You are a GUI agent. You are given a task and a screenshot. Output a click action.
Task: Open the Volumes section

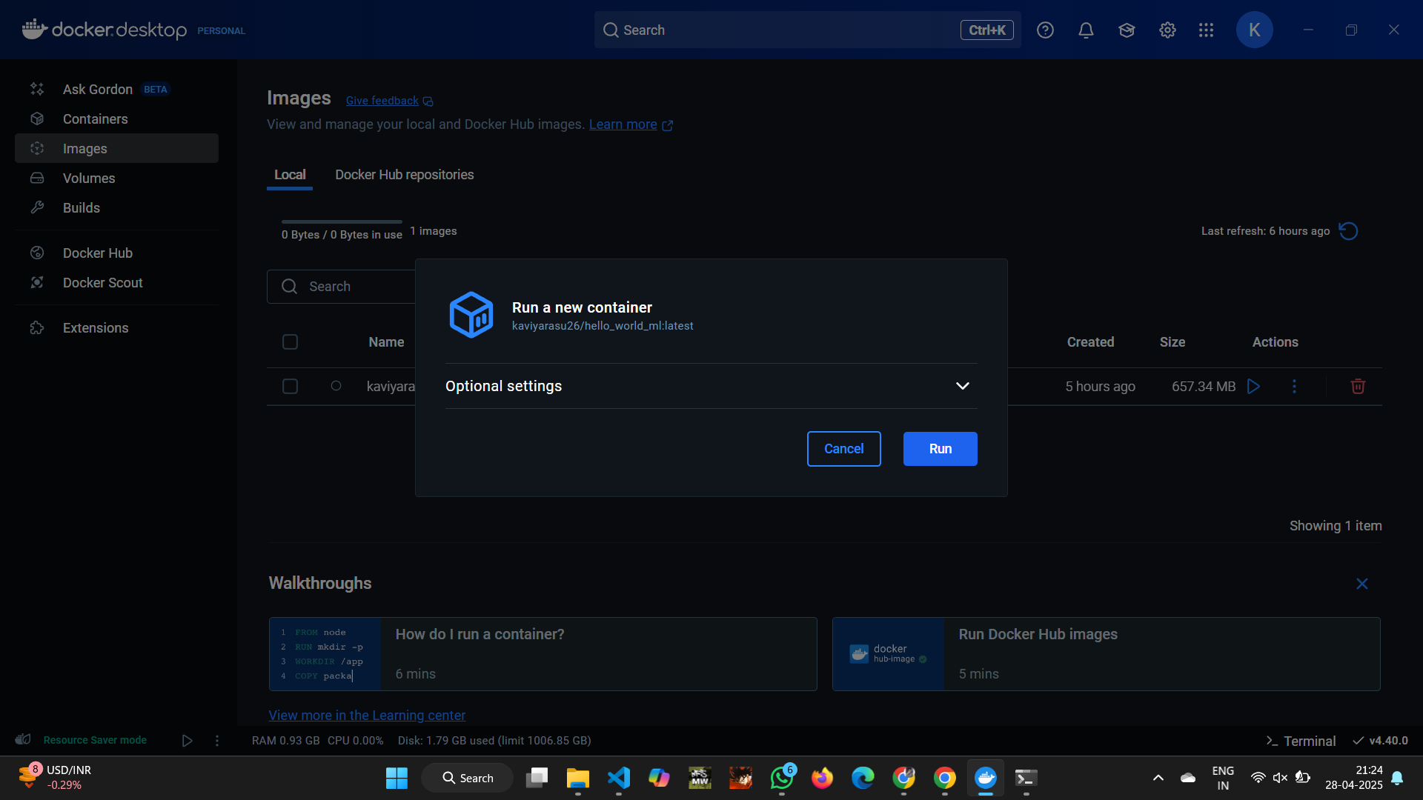pos(116,178)
